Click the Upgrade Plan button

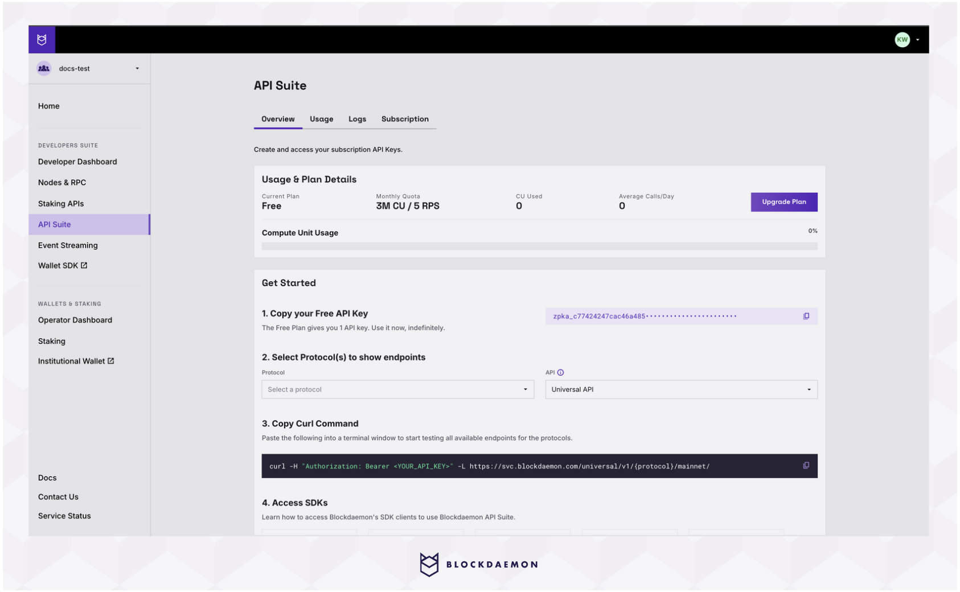(784, 202)
